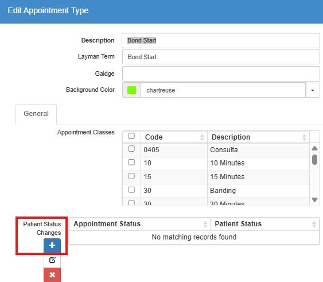Delete with the red X button
Viewport: 323px width, 282px height.
pos(52,275)
